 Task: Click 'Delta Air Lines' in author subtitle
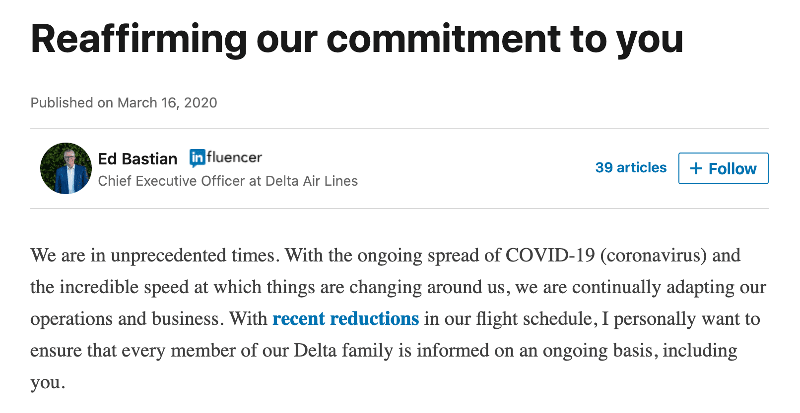coord(312,181)
